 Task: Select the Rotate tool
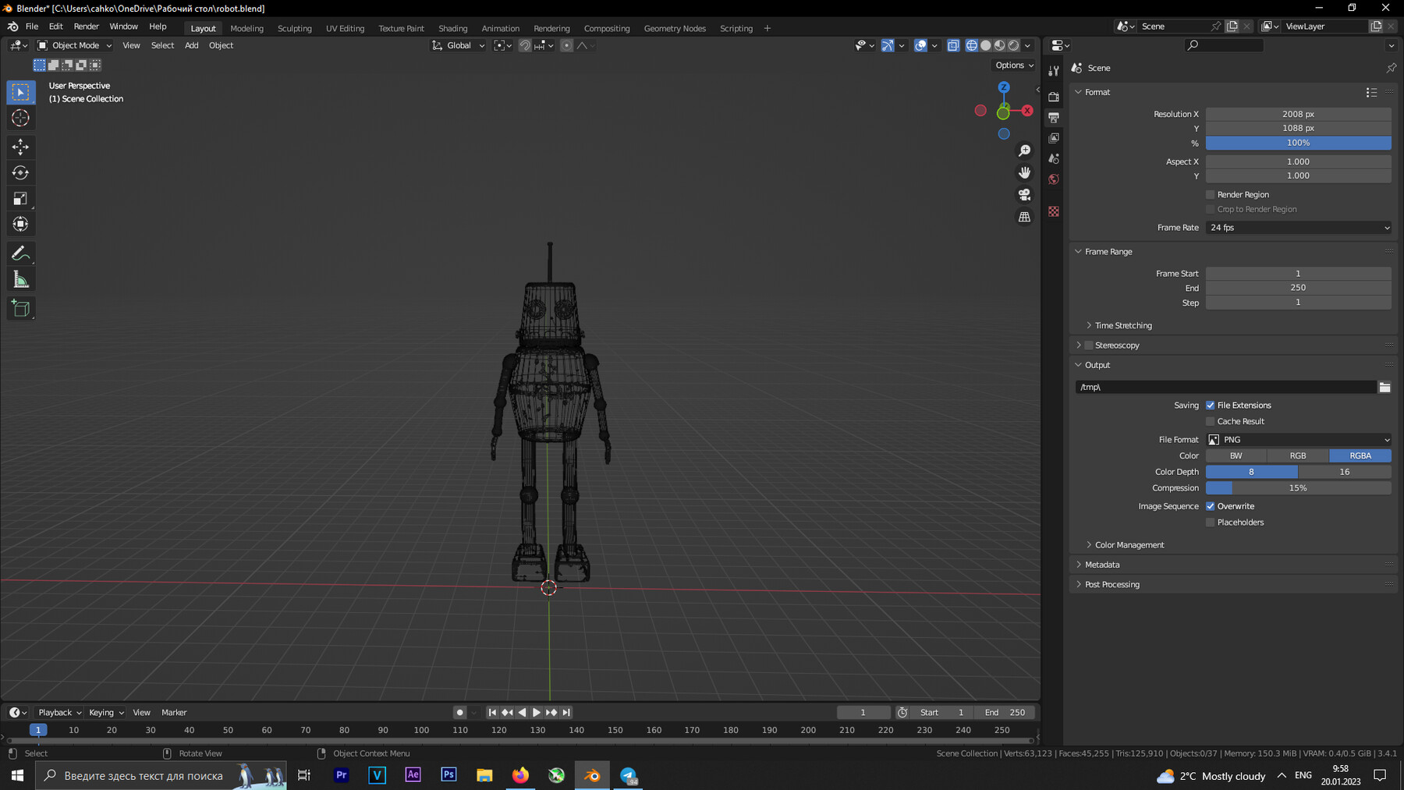[20, 172]
